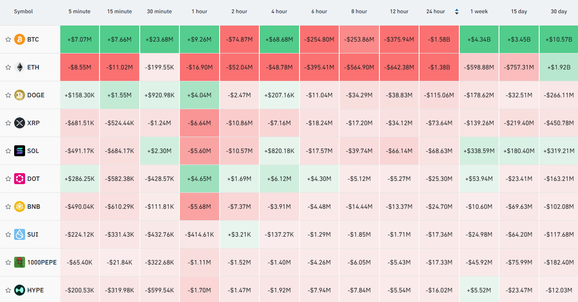The width and height of the screenshot is (578, 302).
Task: Sort by the 5 minute column header
Action: pos(79,11)
